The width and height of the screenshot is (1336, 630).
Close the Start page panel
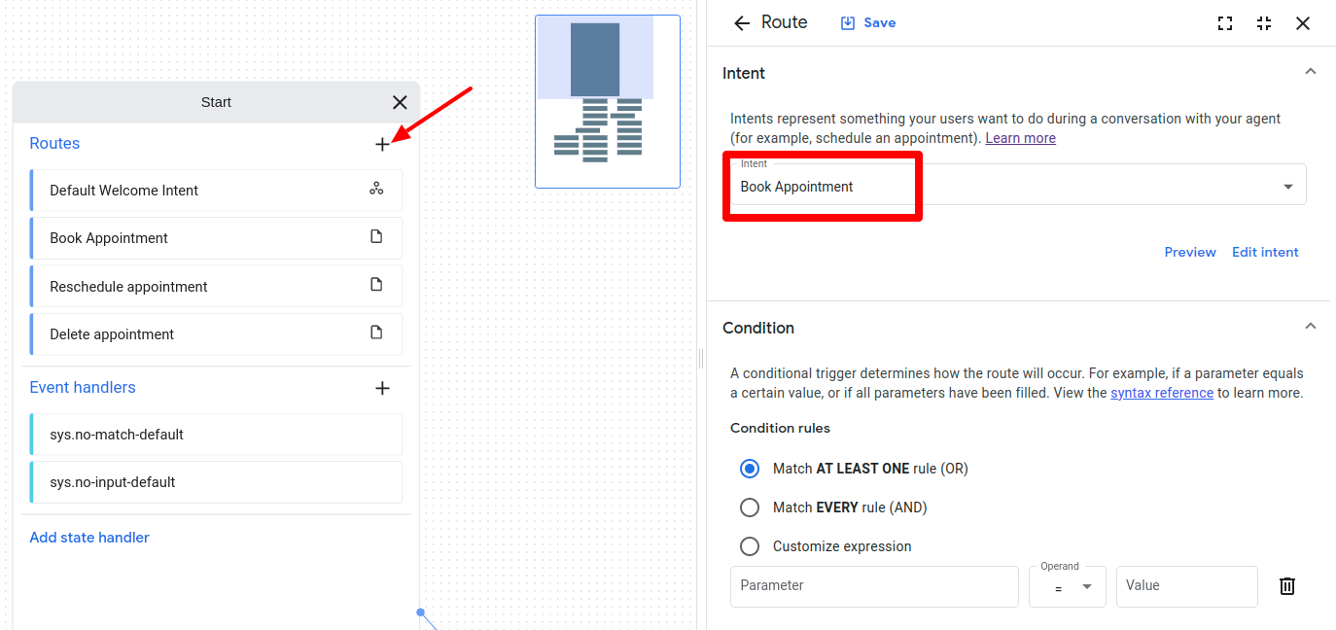coord(400,102)
